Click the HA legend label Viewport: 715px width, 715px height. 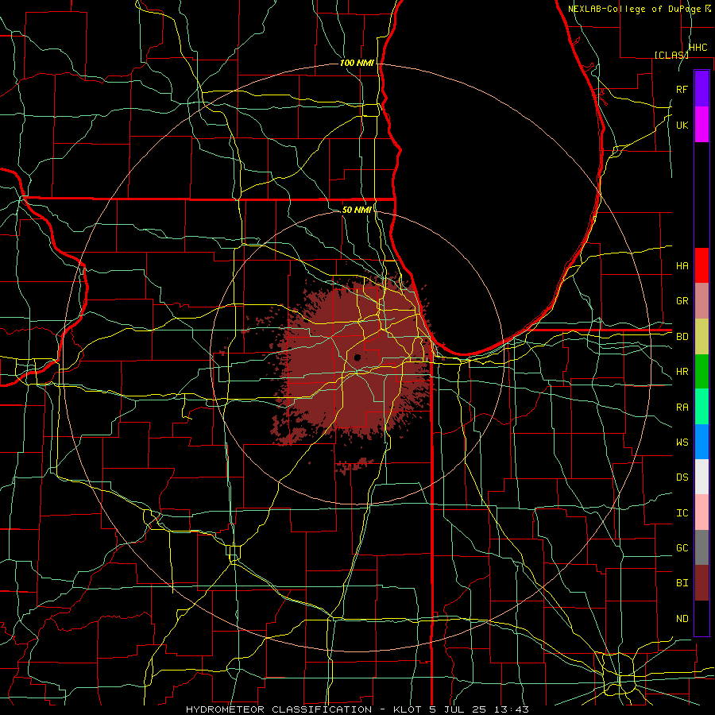[x=682, y=266]
